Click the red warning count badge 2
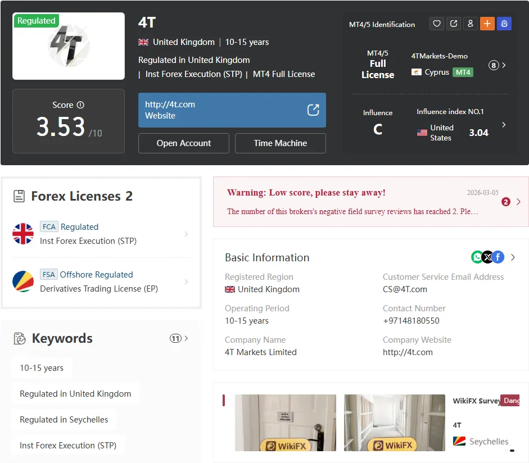This screenshot has height=463, width=529. 506,202
